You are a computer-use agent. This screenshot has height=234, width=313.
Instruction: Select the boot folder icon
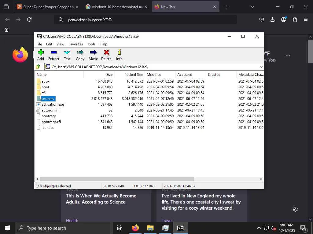[39, 87]
